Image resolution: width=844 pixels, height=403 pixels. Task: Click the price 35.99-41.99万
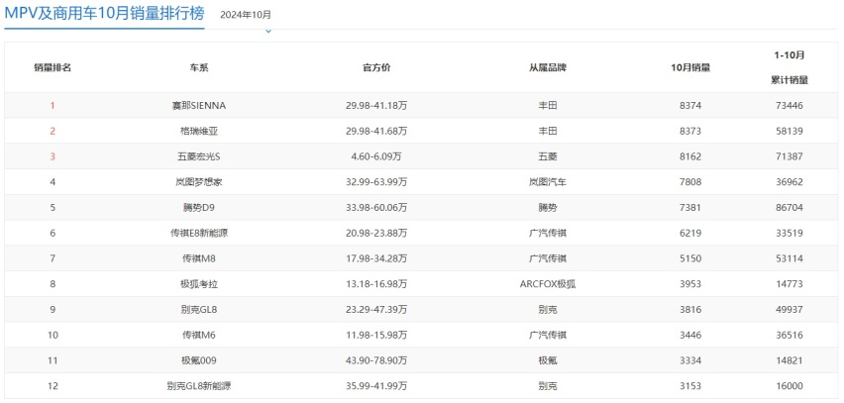(x=376, y=386)
